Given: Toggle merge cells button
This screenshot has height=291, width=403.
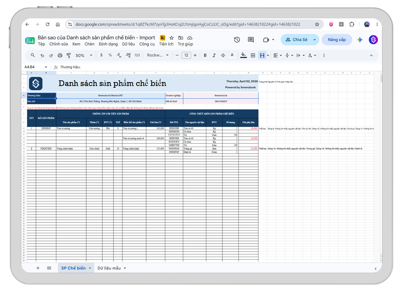Looking at the screenshot, I should pos(262,55).
